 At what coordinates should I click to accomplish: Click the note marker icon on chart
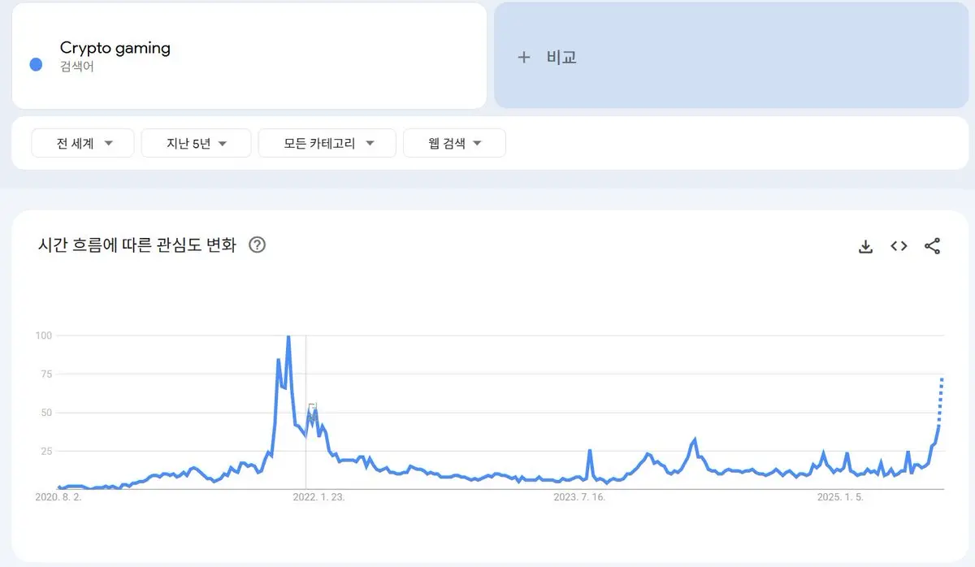click(312, 407)
